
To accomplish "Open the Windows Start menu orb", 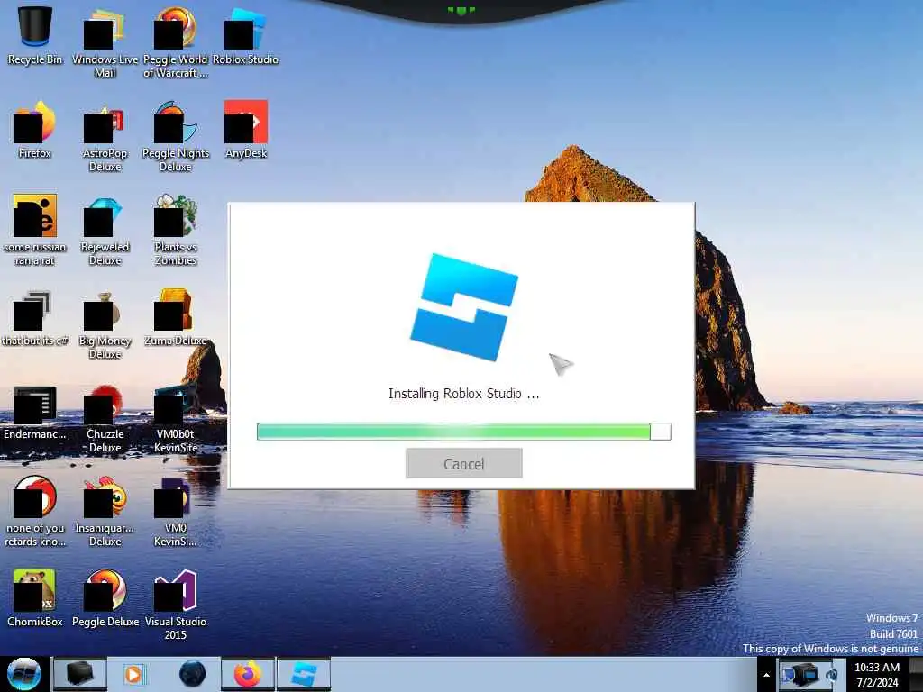I will 24,674.
